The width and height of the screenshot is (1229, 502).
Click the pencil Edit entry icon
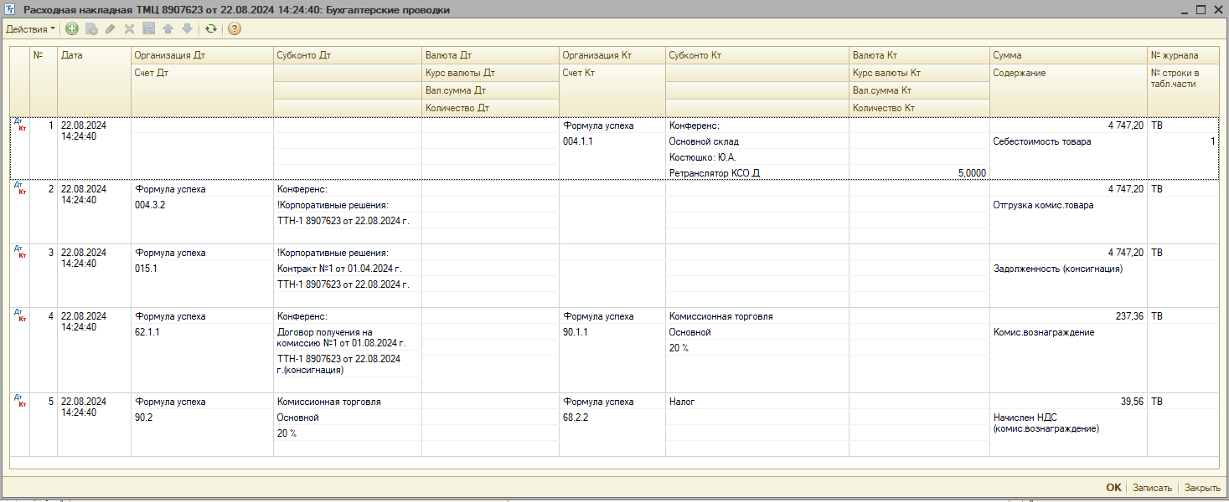tap(111, 28)
